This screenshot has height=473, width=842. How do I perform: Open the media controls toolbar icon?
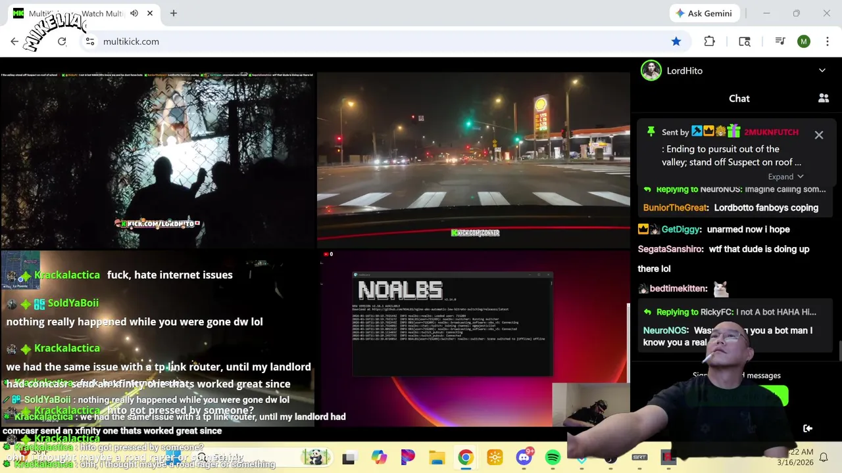coord(780,41)
